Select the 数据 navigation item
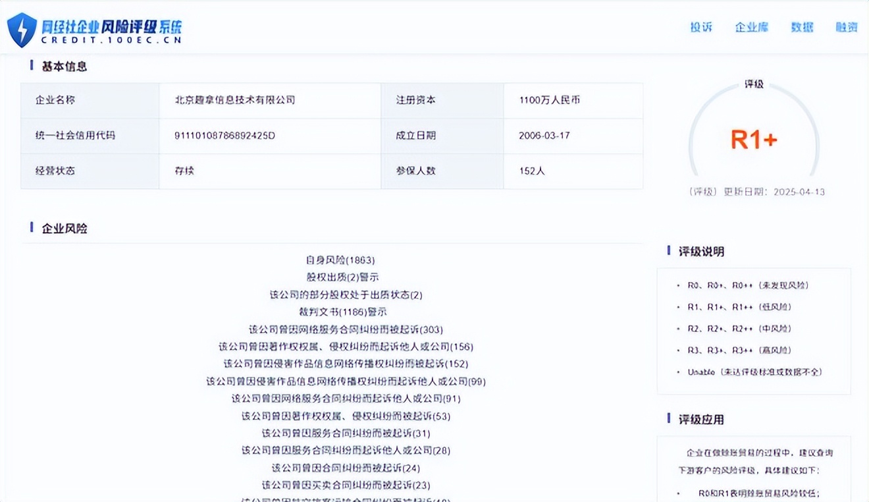869x502 pixels. point(802,27)
